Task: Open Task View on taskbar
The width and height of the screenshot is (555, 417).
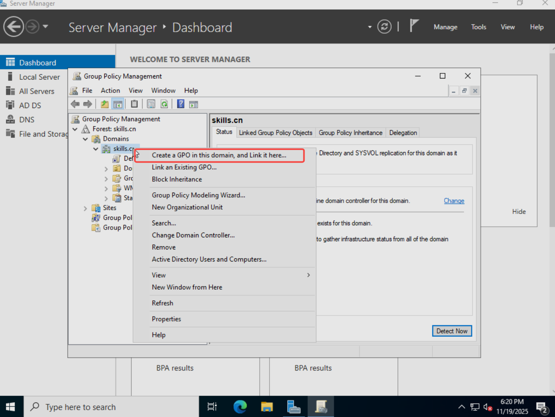Action: pyautogui.click(x=212, y=407)
